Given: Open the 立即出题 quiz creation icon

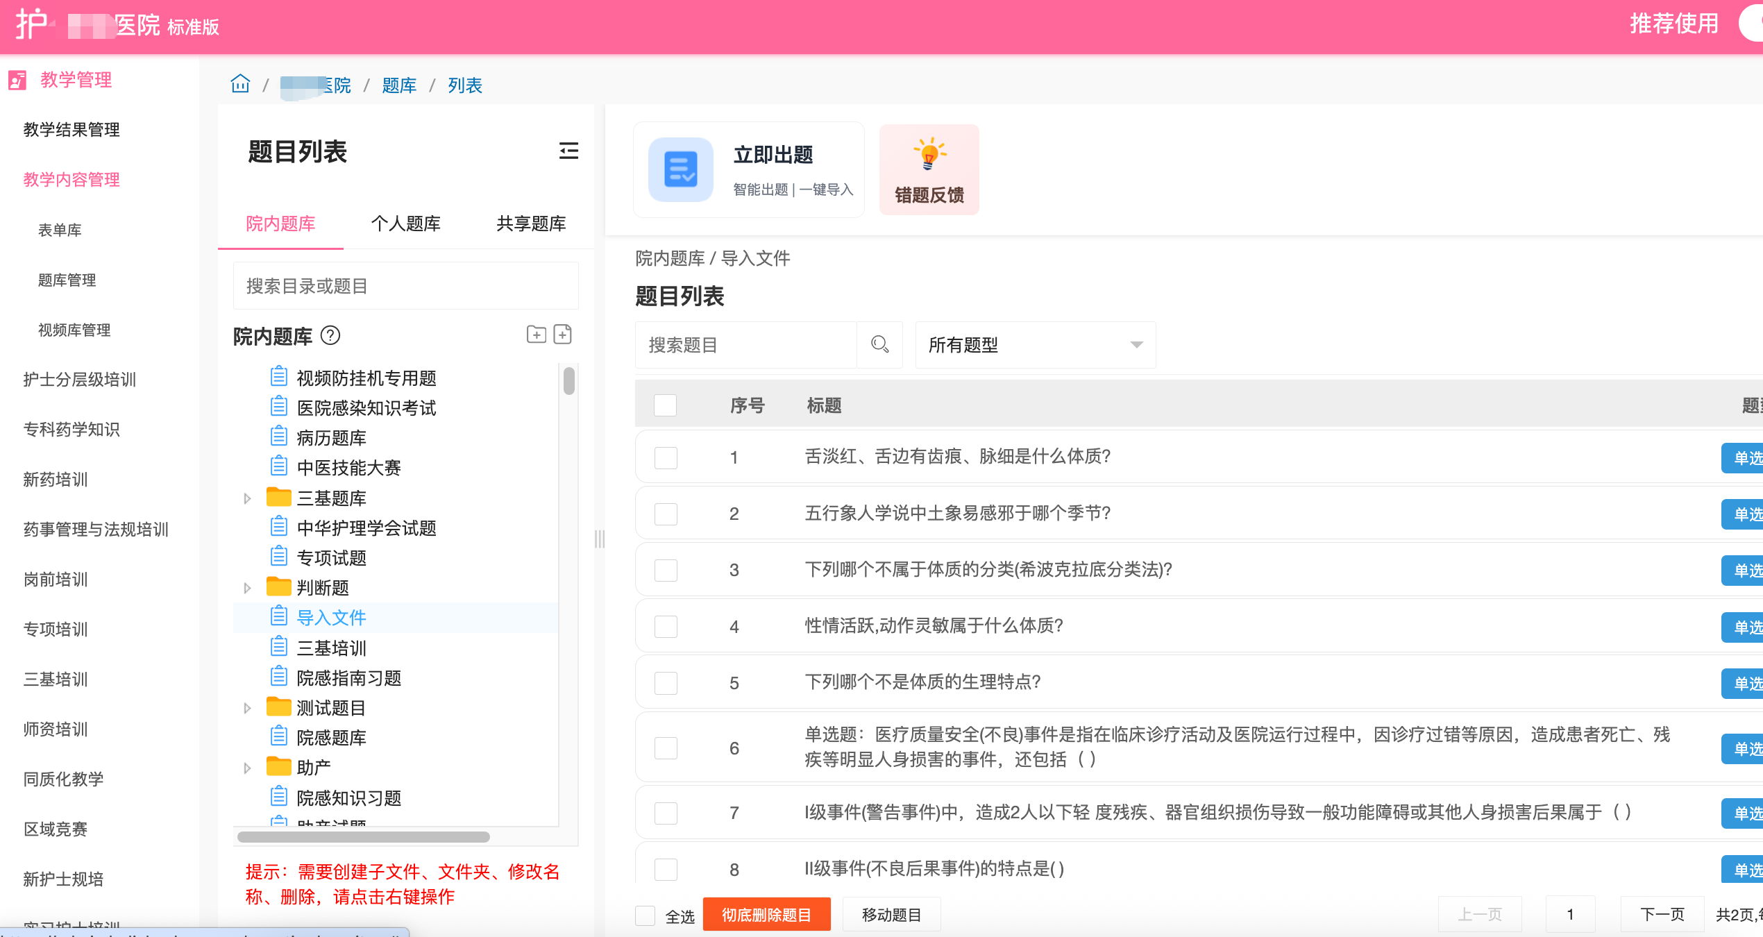Looking at the screenshot, I should pos(680,170).
